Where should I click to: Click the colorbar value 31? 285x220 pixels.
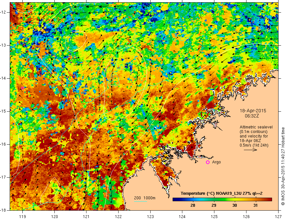[256, 205]
